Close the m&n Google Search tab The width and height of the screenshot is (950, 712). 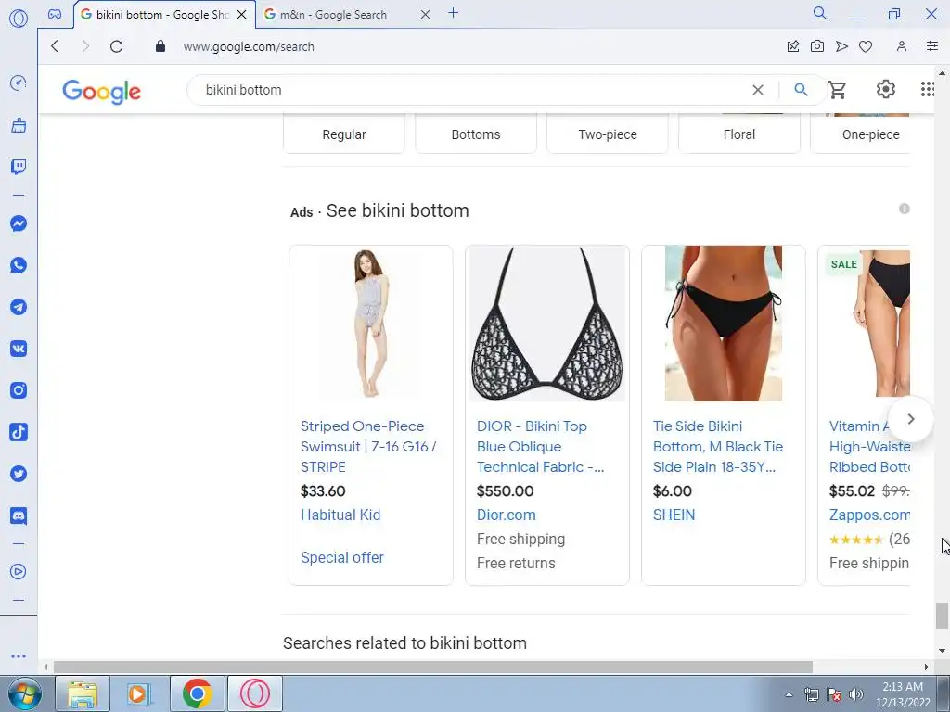[425, 14]
